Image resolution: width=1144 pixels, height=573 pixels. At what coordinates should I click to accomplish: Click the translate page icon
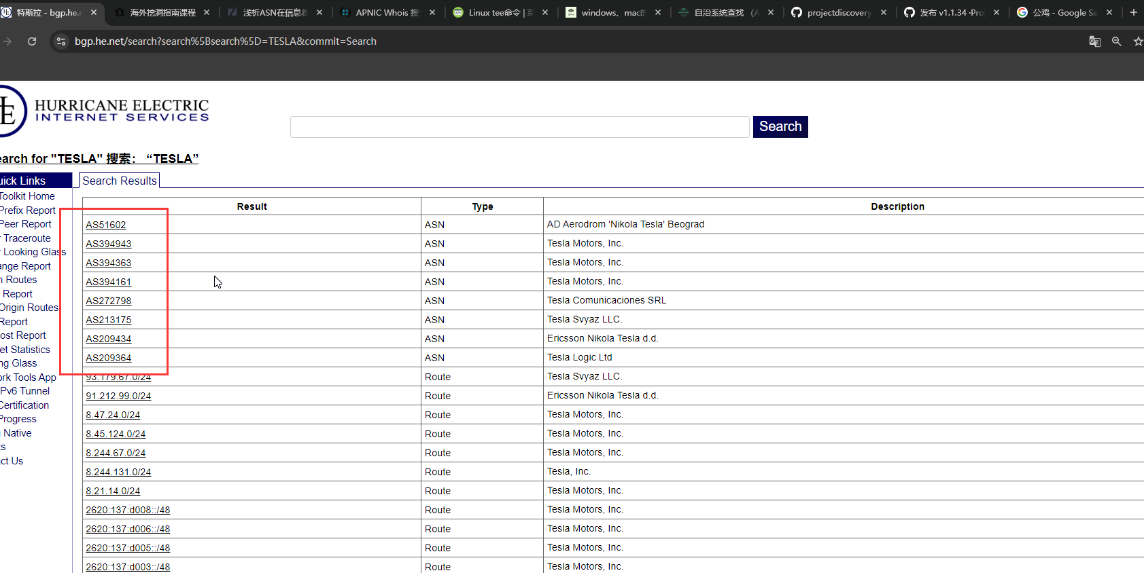[x=1094, y=41]
